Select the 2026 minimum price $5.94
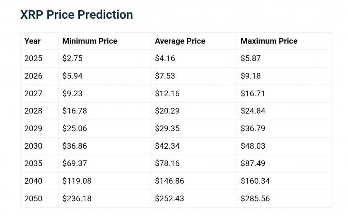The width and height of the screenshot is (348, 216). (72, 76)
